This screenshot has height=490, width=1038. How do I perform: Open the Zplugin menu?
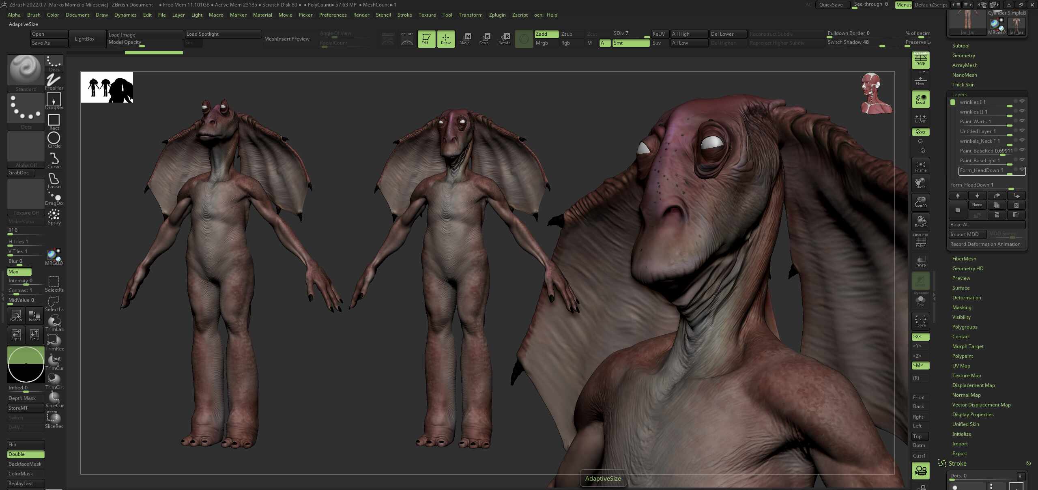pyautogui.click(x=497, y=15)
